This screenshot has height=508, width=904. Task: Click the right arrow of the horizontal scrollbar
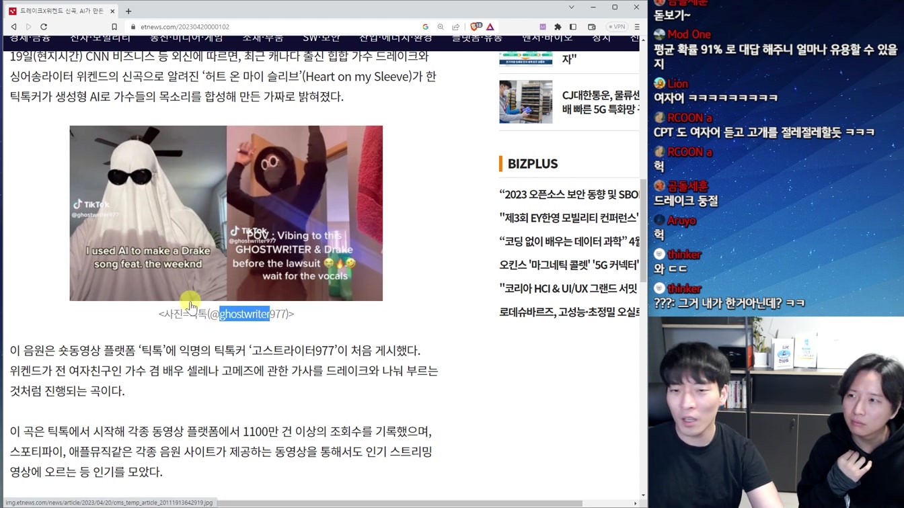coord(635,503)
